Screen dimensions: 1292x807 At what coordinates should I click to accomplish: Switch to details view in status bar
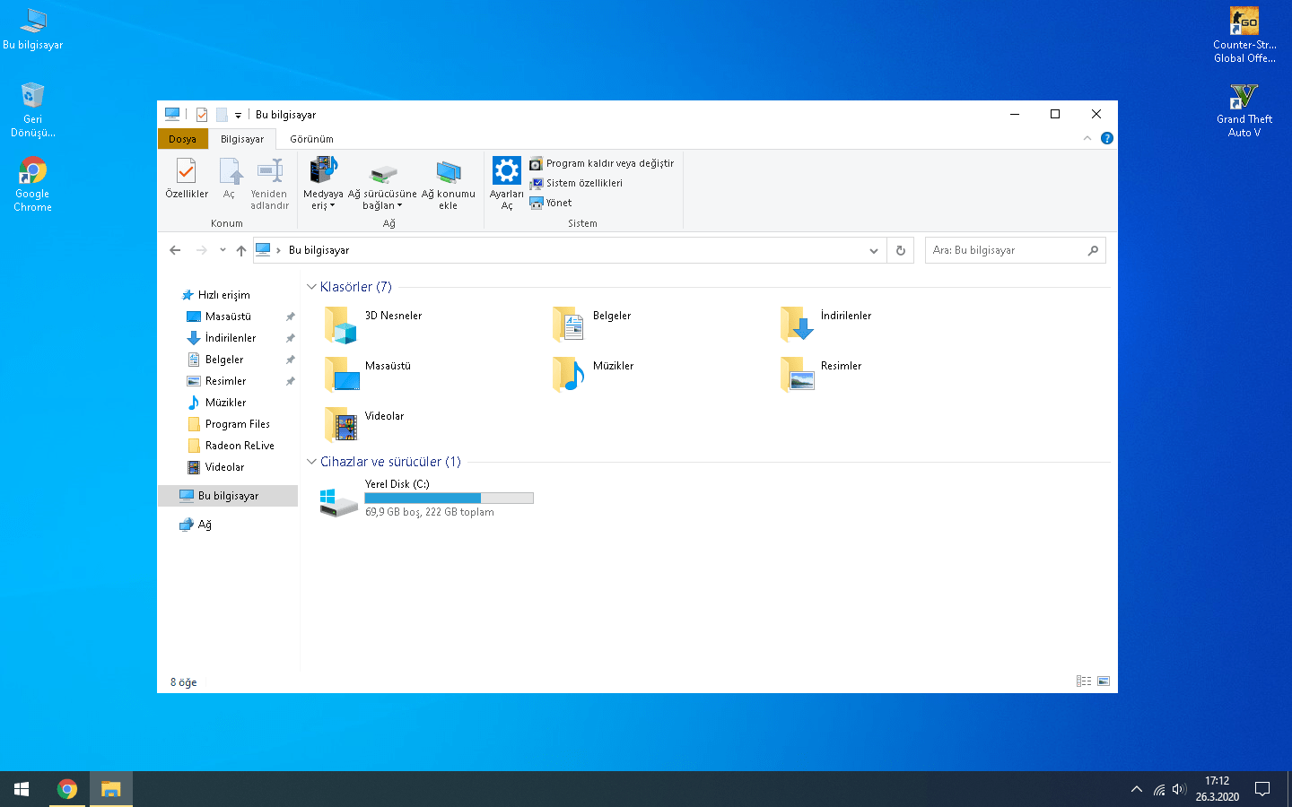click(1084, 681)
